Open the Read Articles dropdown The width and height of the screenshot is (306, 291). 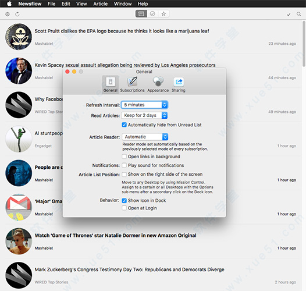point(144,115)
